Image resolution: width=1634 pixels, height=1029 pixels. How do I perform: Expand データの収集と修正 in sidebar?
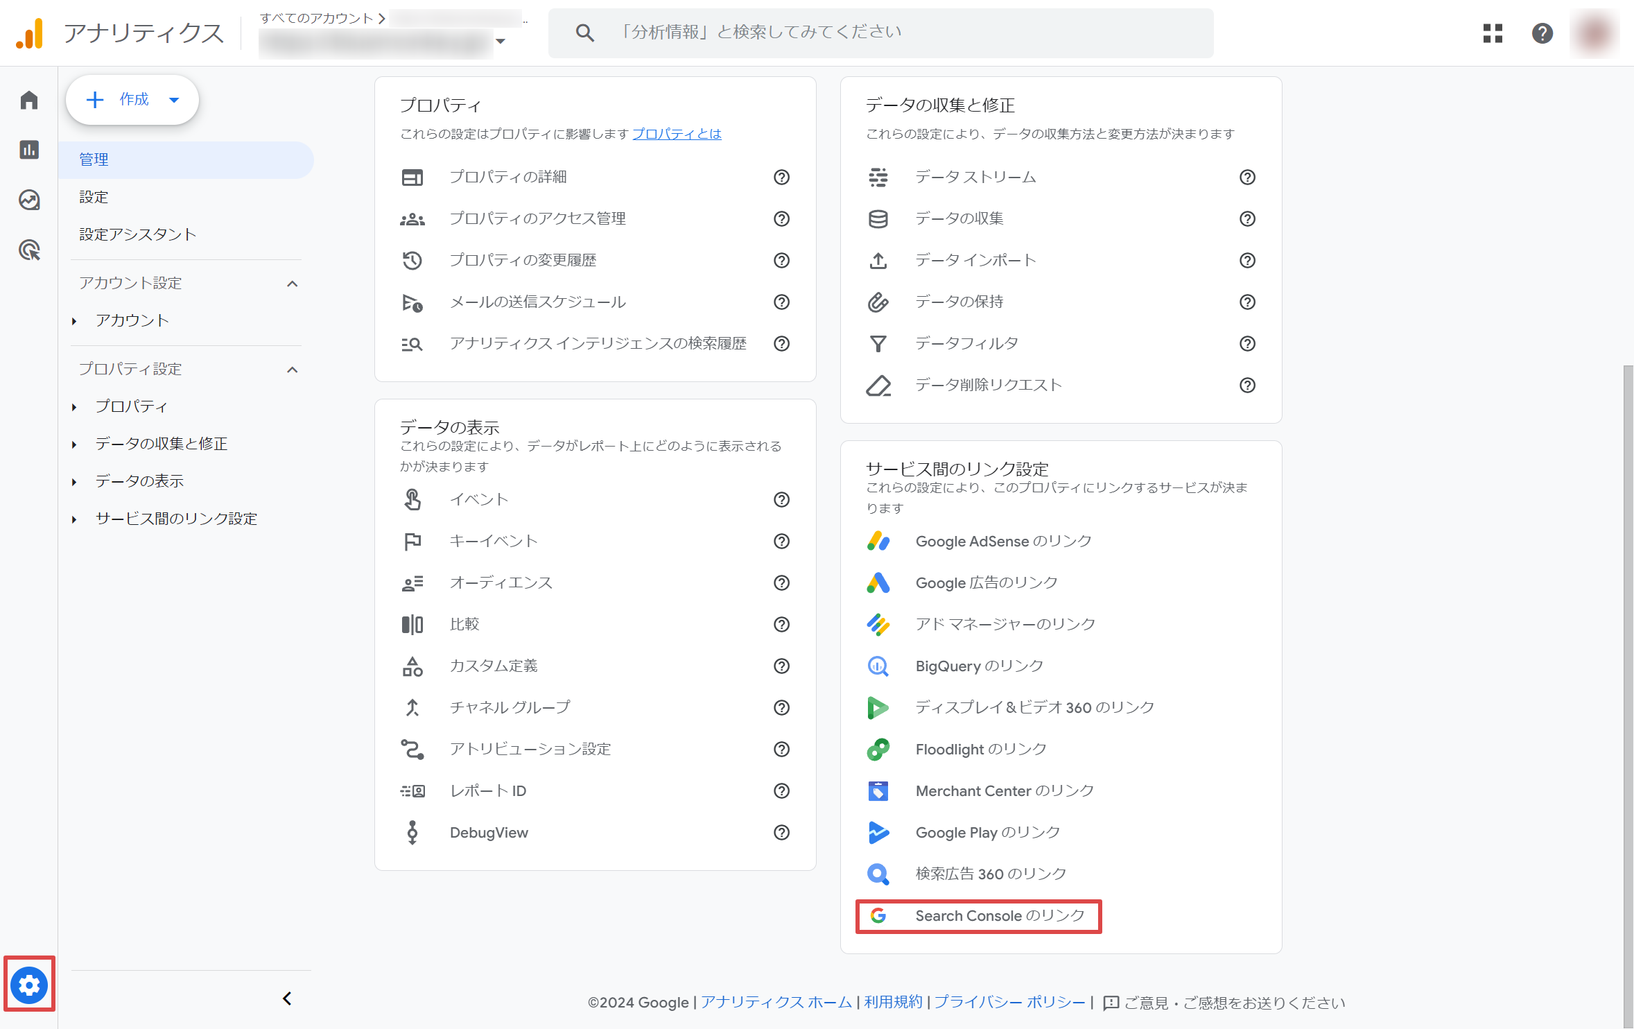click(x=74, y=444)
